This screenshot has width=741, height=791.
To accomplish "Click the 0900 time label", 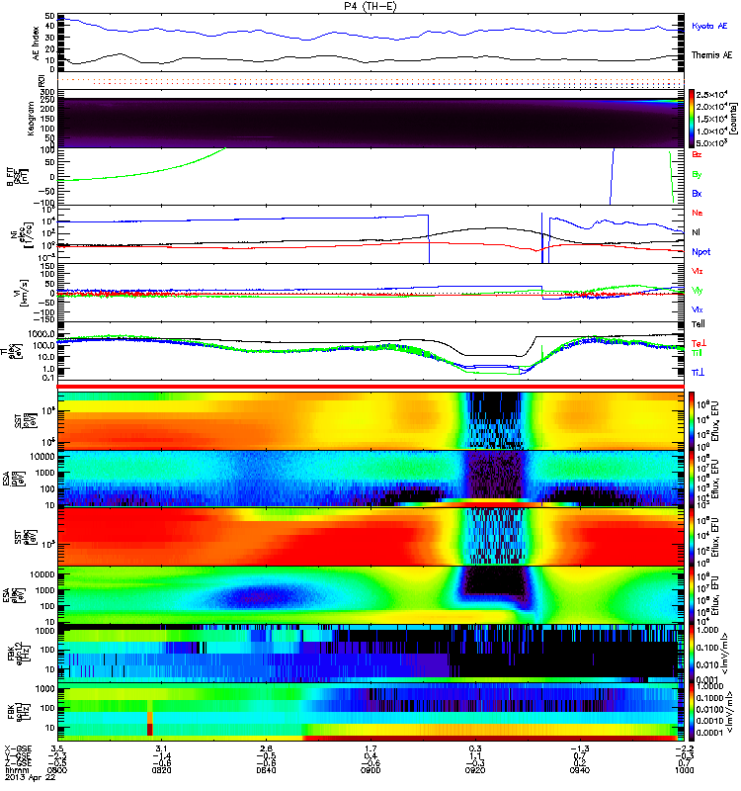I will click(370, 770).
